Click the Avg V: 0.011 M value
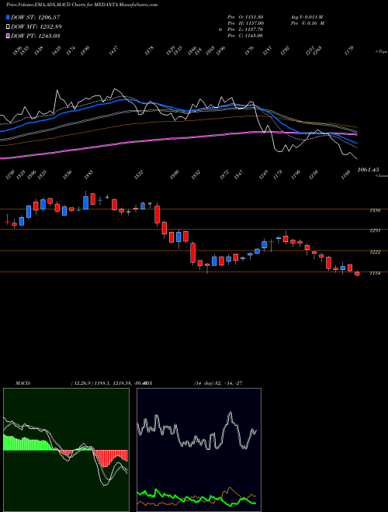Image resolution: width=388 pixels, height=512 pixels. click(307, 17)
